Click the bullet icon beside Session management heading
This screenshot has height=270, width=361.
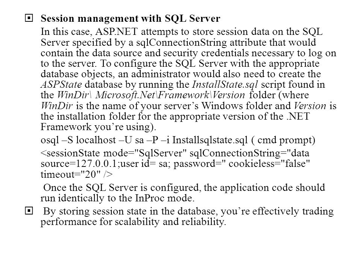[29, 18]
